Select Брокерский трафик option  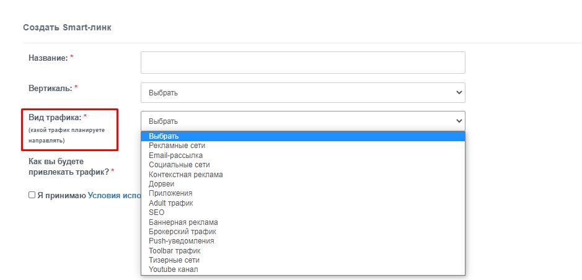[x=182, y=232]
